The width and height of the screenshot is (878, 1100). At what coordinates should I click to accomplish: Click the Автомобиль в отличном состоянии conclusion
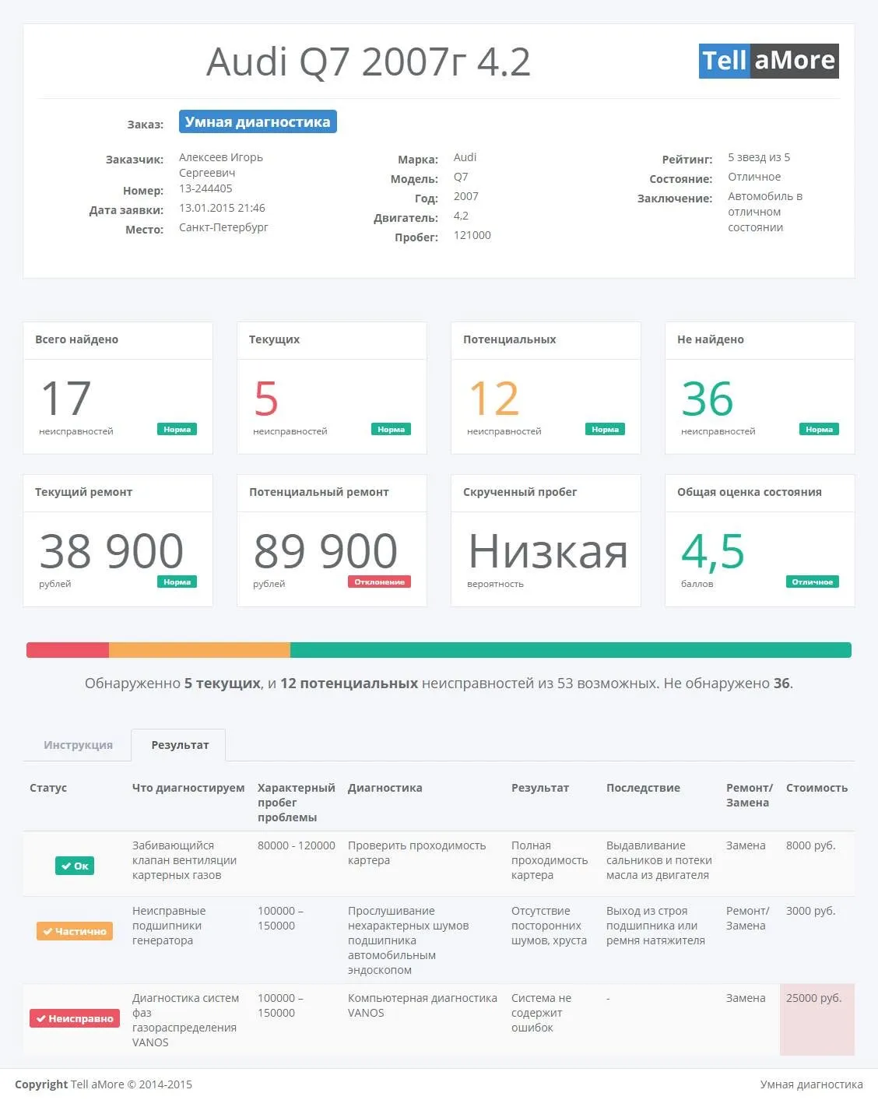[x=765, y=212]
